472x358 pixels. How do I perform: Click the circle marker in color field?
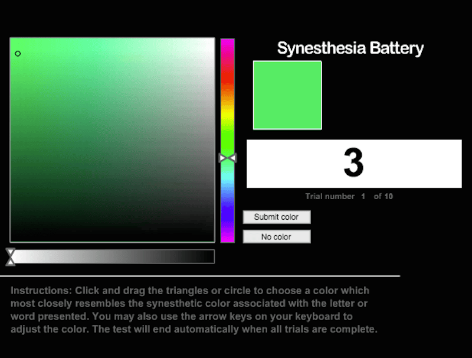tap(18, 54)
